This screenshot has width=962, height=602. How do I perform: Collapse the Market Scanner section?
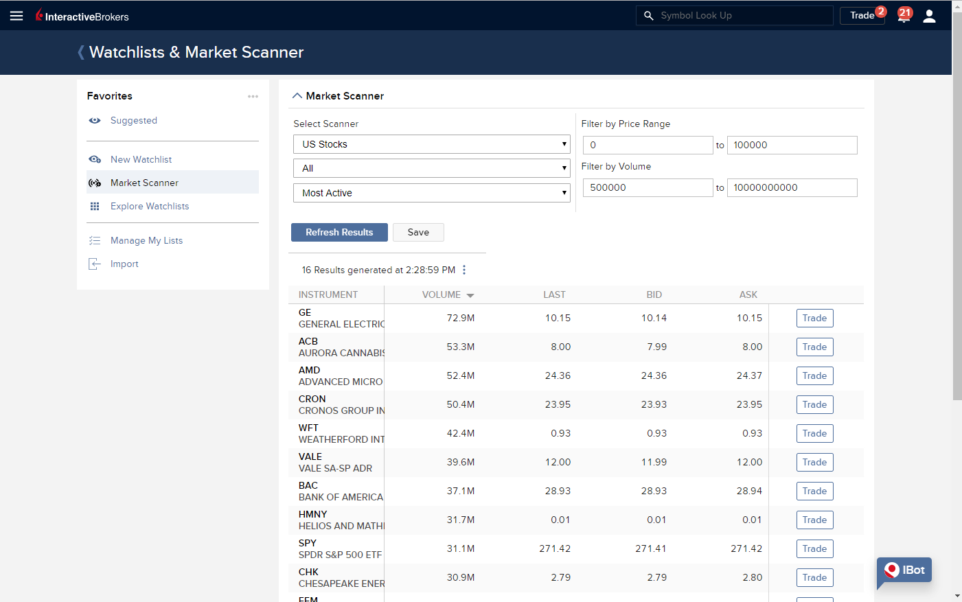(x=297, y=96)
